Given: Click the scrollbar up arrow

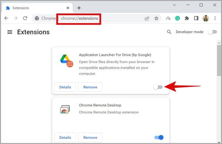Looking at the screenshot, I should click(x=219, y=43).
